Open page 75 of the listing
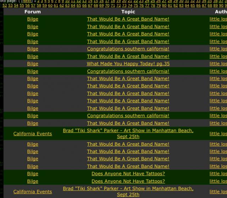This screenshot has width=227, height=198. coord(136,5)
